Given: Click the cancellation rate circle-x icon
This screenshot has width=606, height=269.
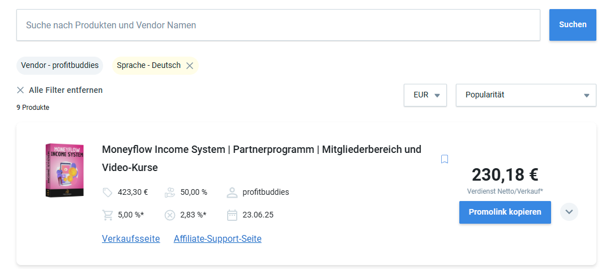Looking at the screenshot, I should 170,215.
